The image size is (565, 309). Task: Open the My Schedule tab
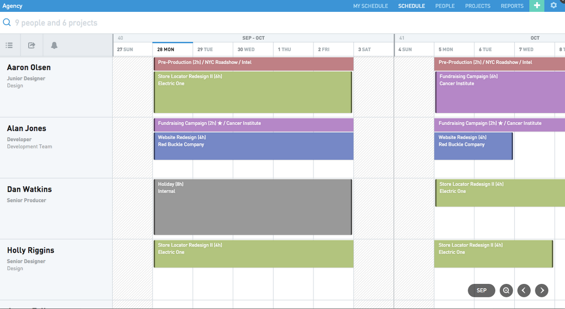[x=370, y=6]
